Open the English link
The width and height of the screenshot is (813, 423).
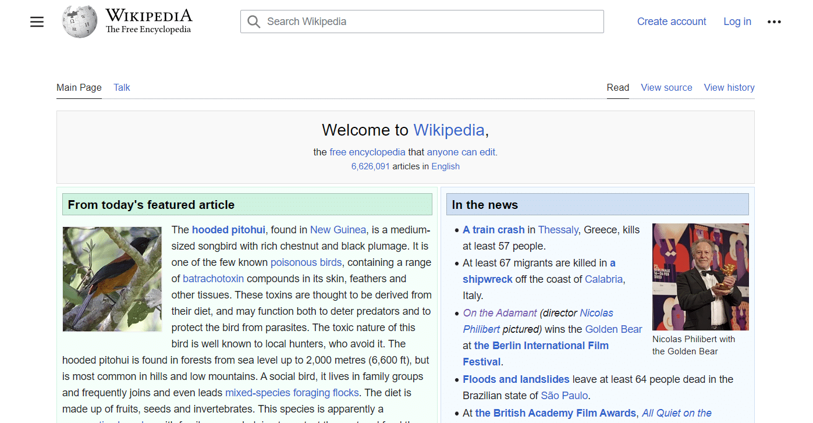(x=445, y=166)
